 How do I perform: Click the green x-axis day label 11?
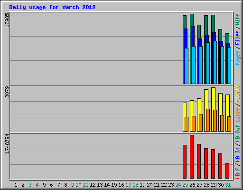(85, 185)
